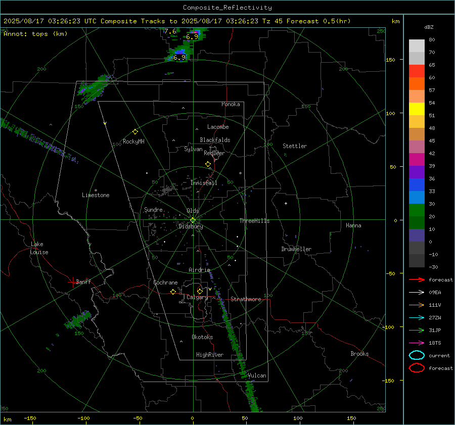This screenshot has width=455, height=425.
Task: Click the Stettler town label
Action: 295,146
